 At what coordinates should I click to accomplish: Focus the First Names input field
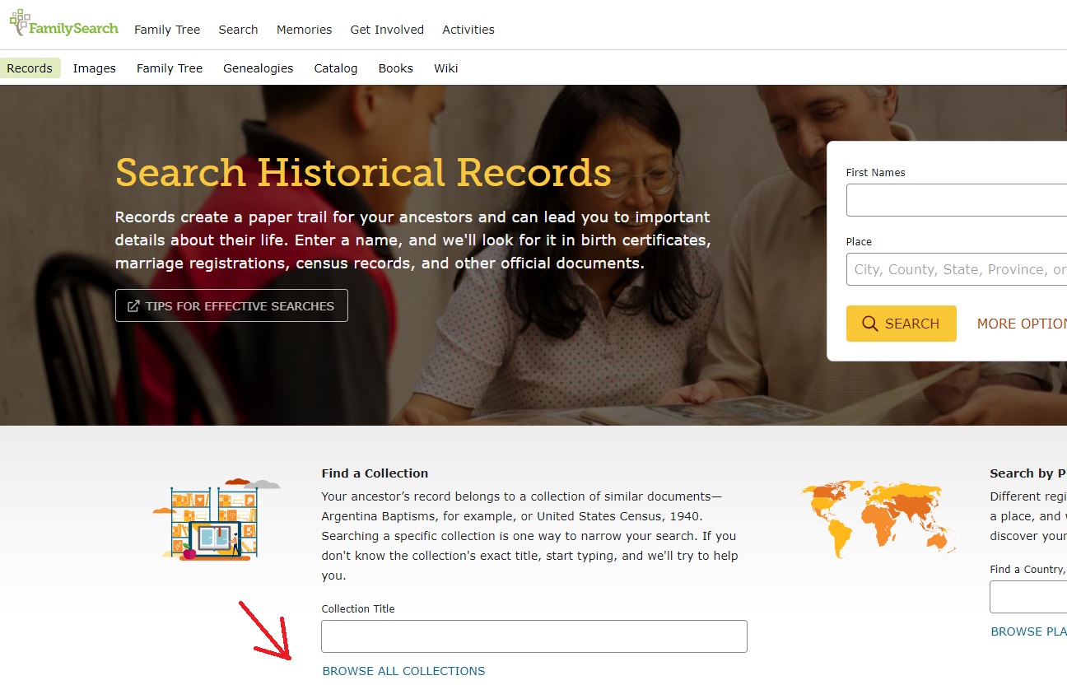pyautogui.click(x=957, y=200)
